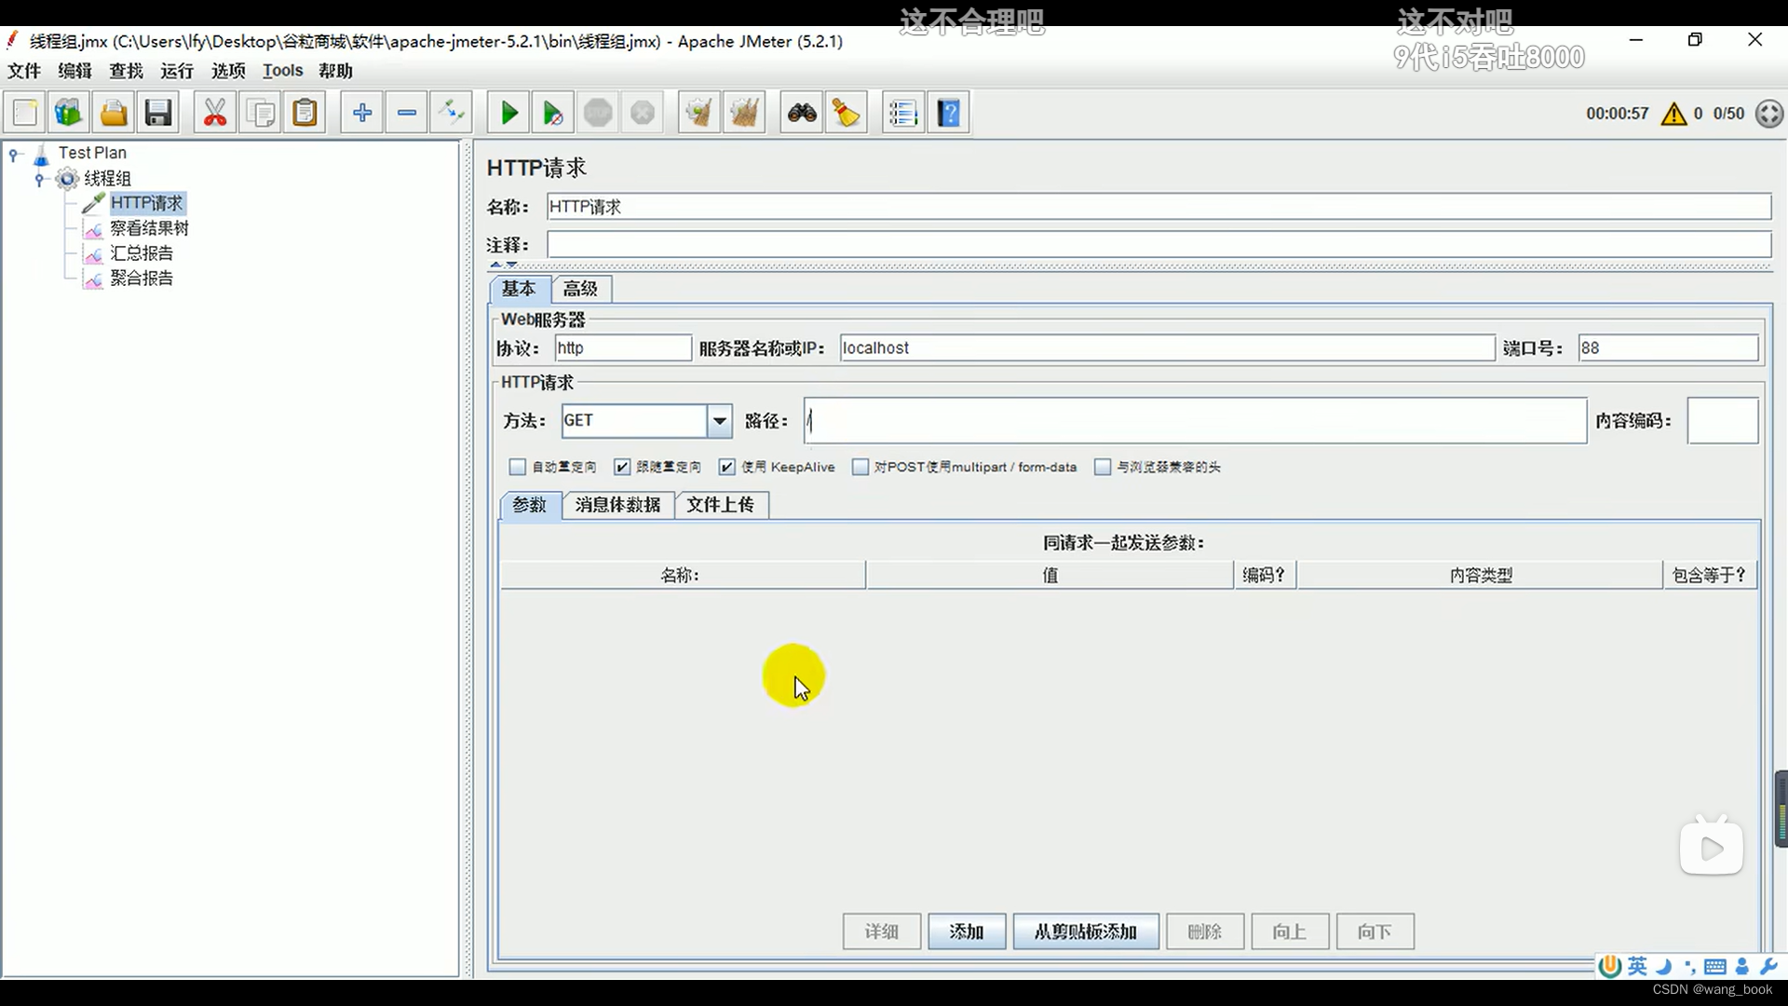Image resolution: width=1788 pixels, height=1006 pixels.
Task: Open the 选项 menu
Action: pyautogui.click(x=228, y=71)
